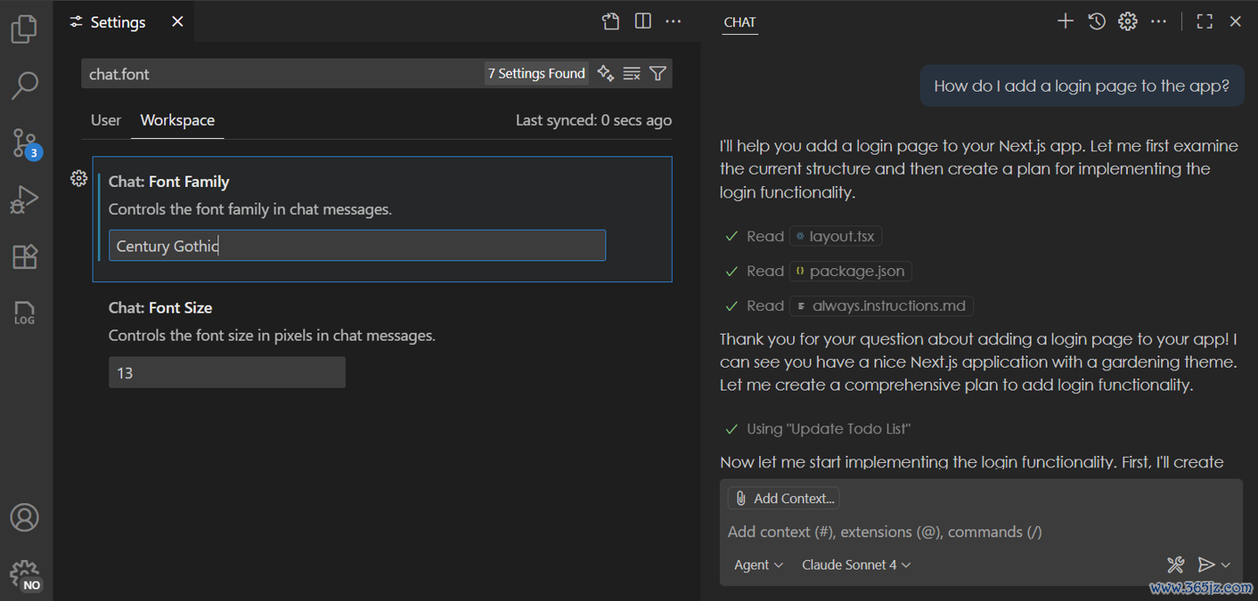Show chat history
The image size is (1258, 601).
1096,22
